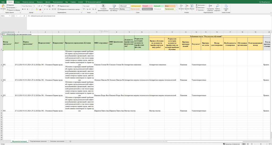Expand the cell styles gallery
The image size is (272, 145).
[177, 10]
